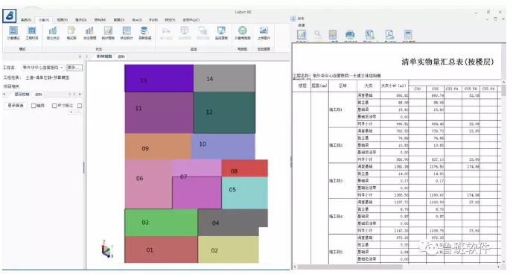Select gray zone 14 in BIM view
Screen dimensions: 516x277
tap(224, 78)
